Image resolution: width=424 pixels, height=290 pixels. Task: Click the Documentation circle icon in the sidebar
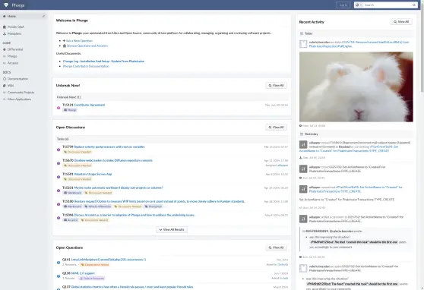5,79
